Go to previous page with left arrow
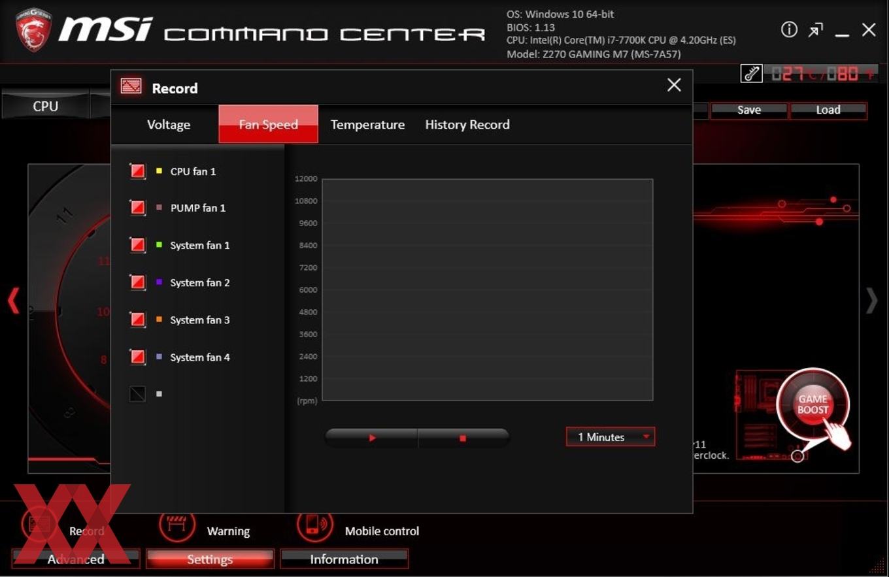 pos(13,301)
